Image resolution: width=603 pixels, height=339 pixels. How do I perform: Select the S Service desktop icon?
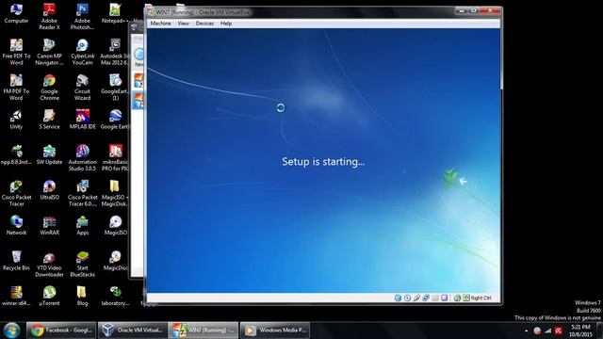[49, 120]
